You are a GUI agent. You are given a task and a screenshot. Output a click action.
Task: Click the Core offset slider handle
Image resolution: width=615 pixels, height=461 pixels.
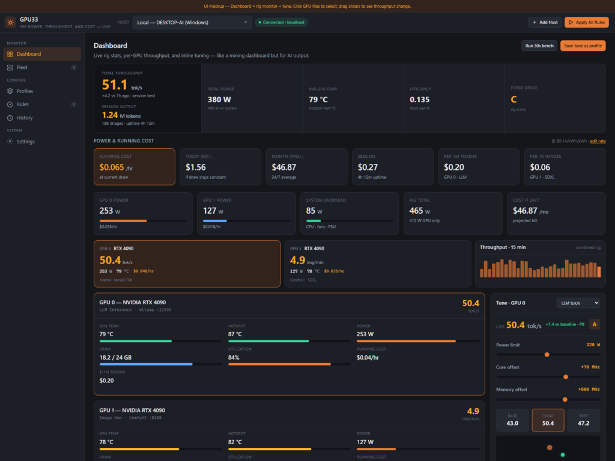tap(566, 377)
